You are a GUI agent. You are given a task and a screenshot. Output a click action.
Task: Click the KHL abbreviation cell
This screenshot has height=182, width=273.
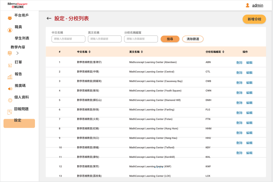[x=208, y=157]
